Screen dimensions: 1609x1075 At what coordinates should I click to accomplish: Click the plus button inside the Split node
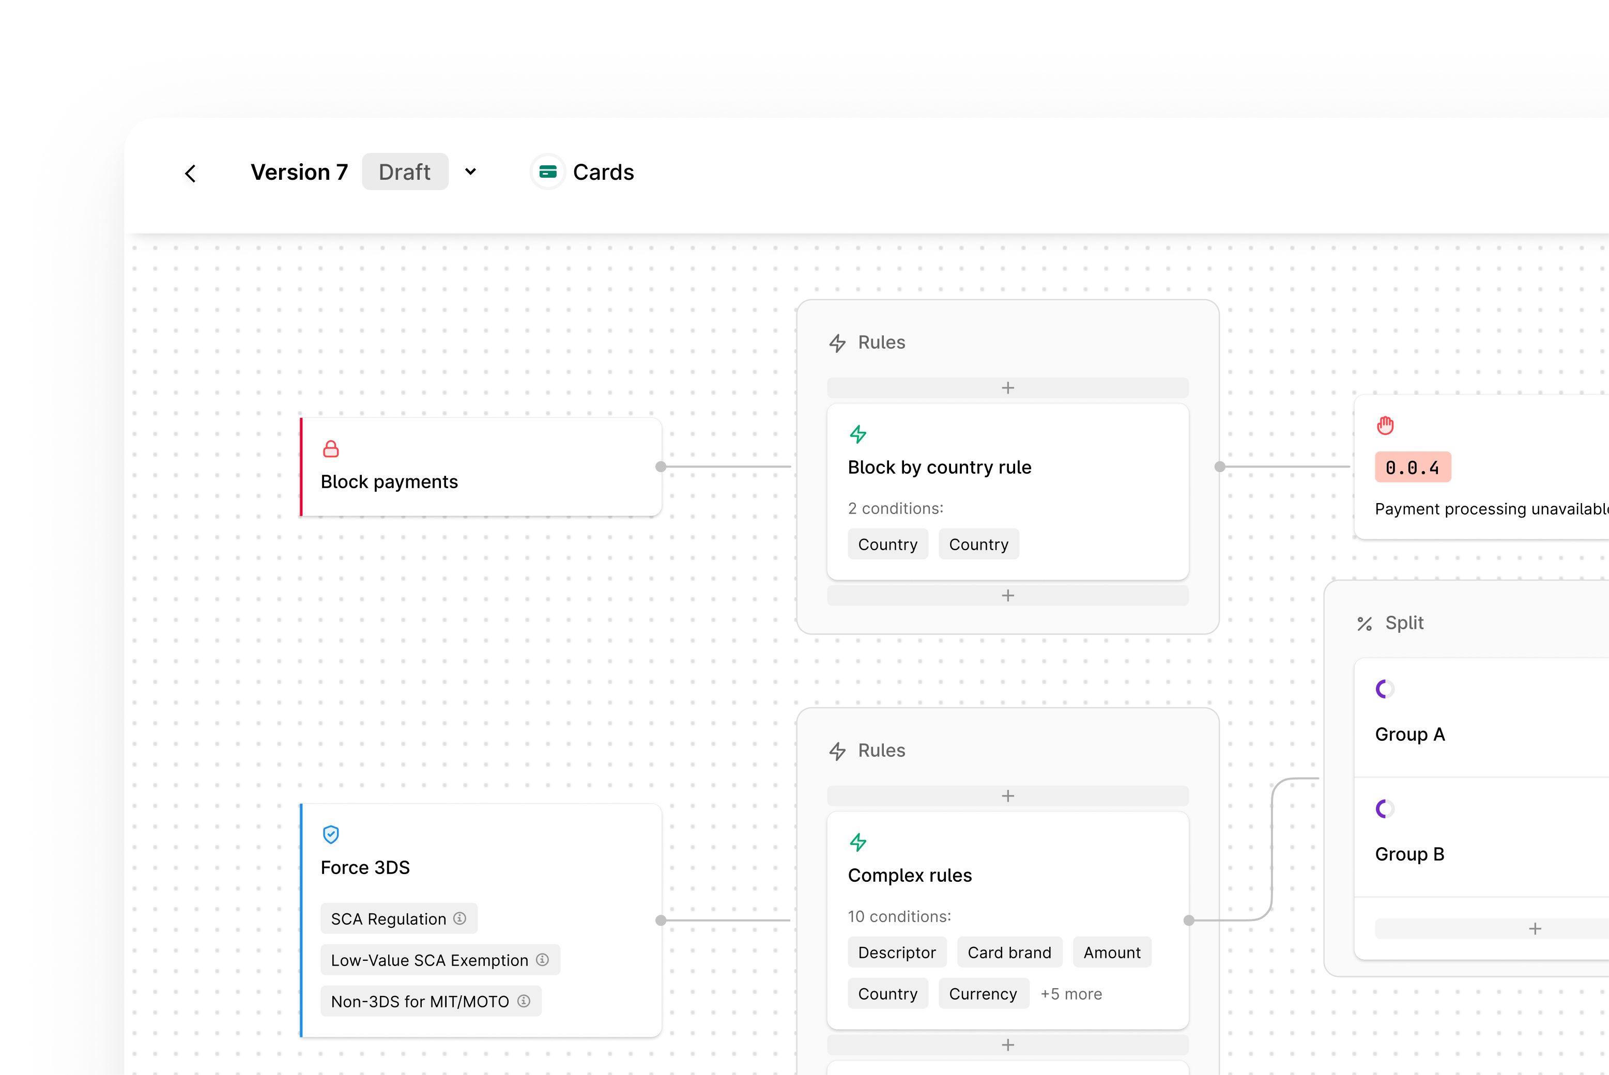[1536, 928]
